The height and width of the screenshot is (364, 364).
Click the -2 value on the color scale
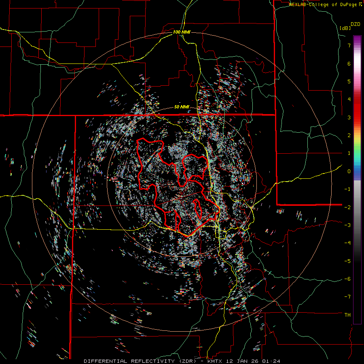[347, 207]
